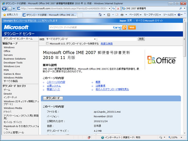Click すべての製品 in sidebar

11,81
